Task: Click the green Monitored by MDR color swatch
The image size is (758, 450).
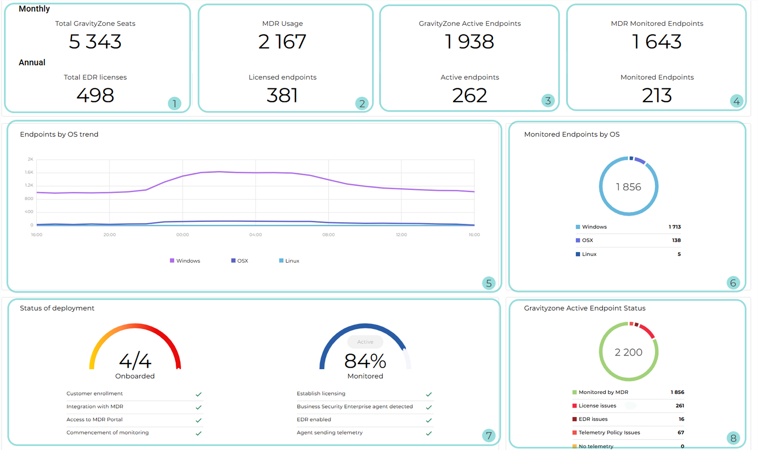Action: click(x=574, y=392)
